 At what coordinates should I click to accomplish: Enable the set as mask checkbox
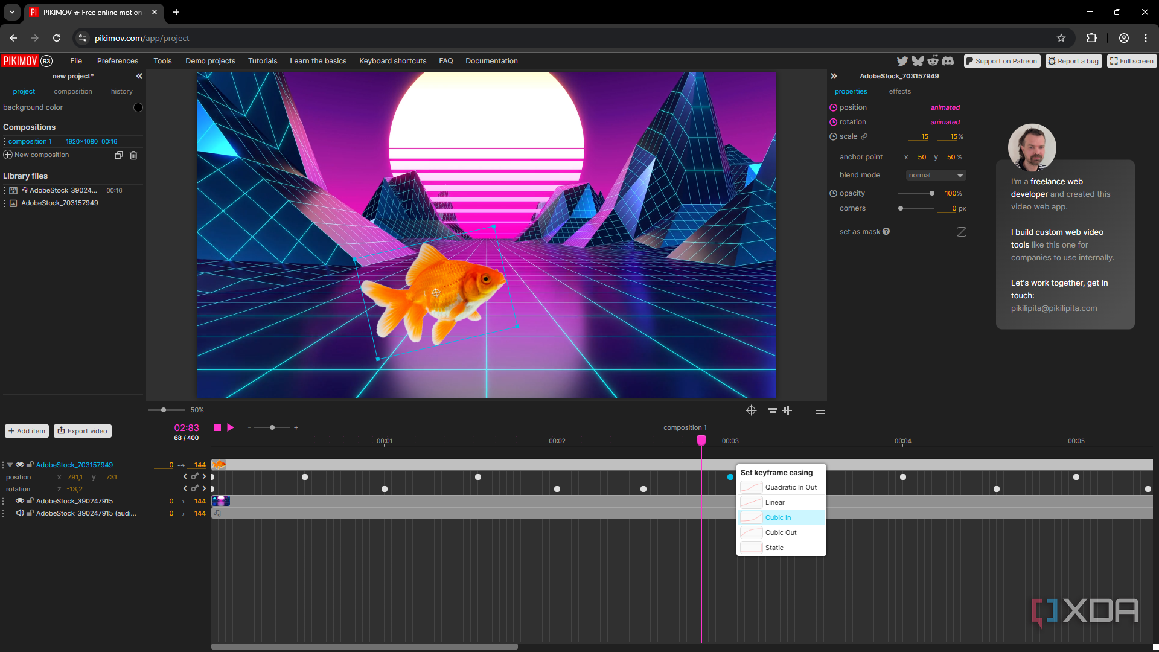point(962,232)
